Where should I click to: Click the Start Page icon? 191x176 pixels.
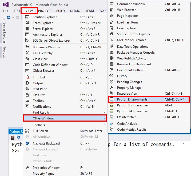point(27,89)
